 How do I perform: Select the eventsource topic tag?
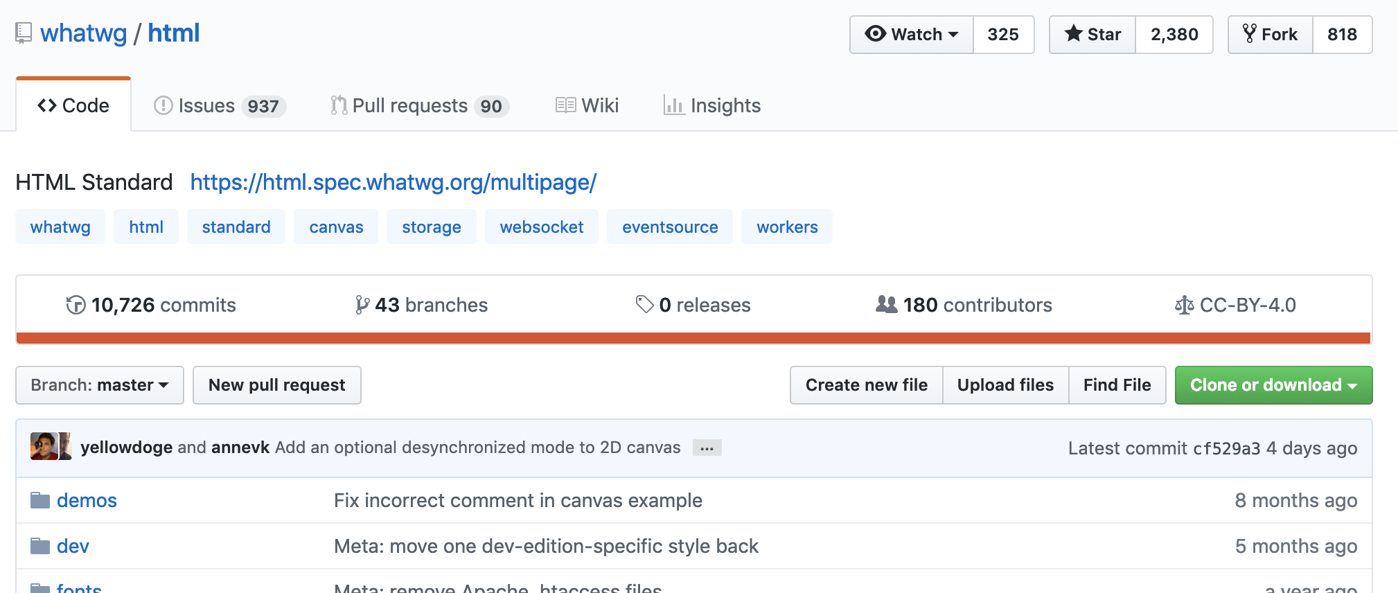pos(670,227)
